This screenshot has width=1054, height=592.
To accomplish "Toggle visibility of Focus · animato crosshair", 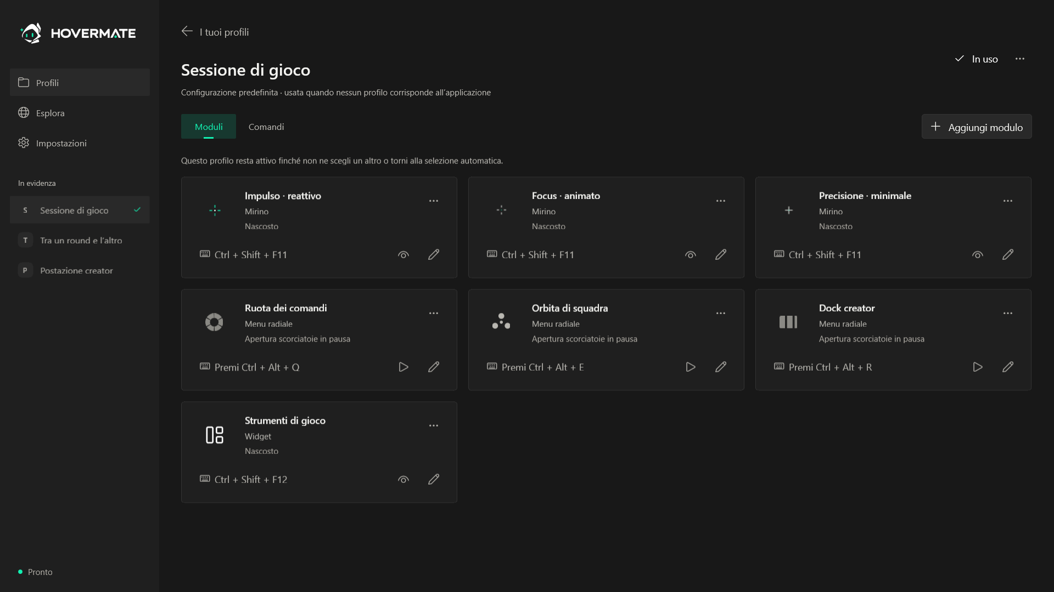I will pos(691,254).
